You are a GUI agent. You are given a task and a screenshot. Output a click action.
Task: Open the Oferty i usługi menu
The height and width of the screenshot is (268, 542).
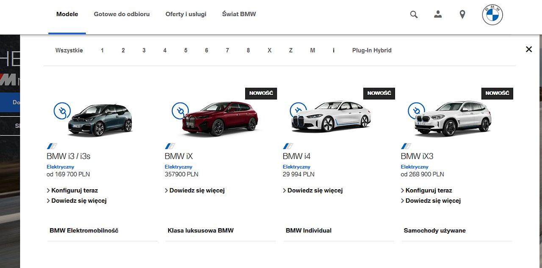point(186,14)
